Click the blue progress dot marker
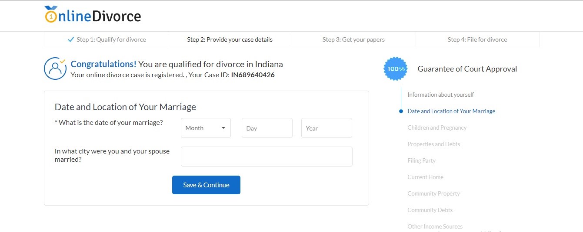 (401, 111)
